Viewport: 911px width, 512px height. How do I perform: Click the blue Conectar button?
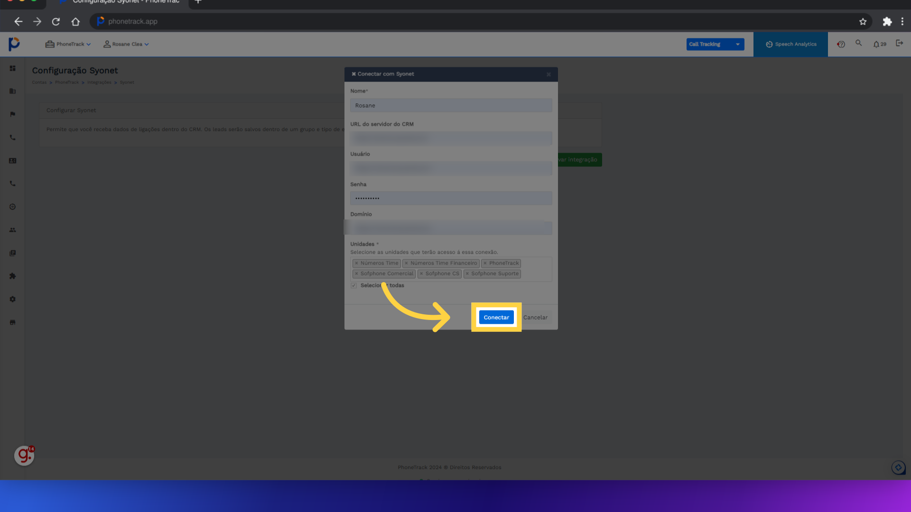(496, 317)
